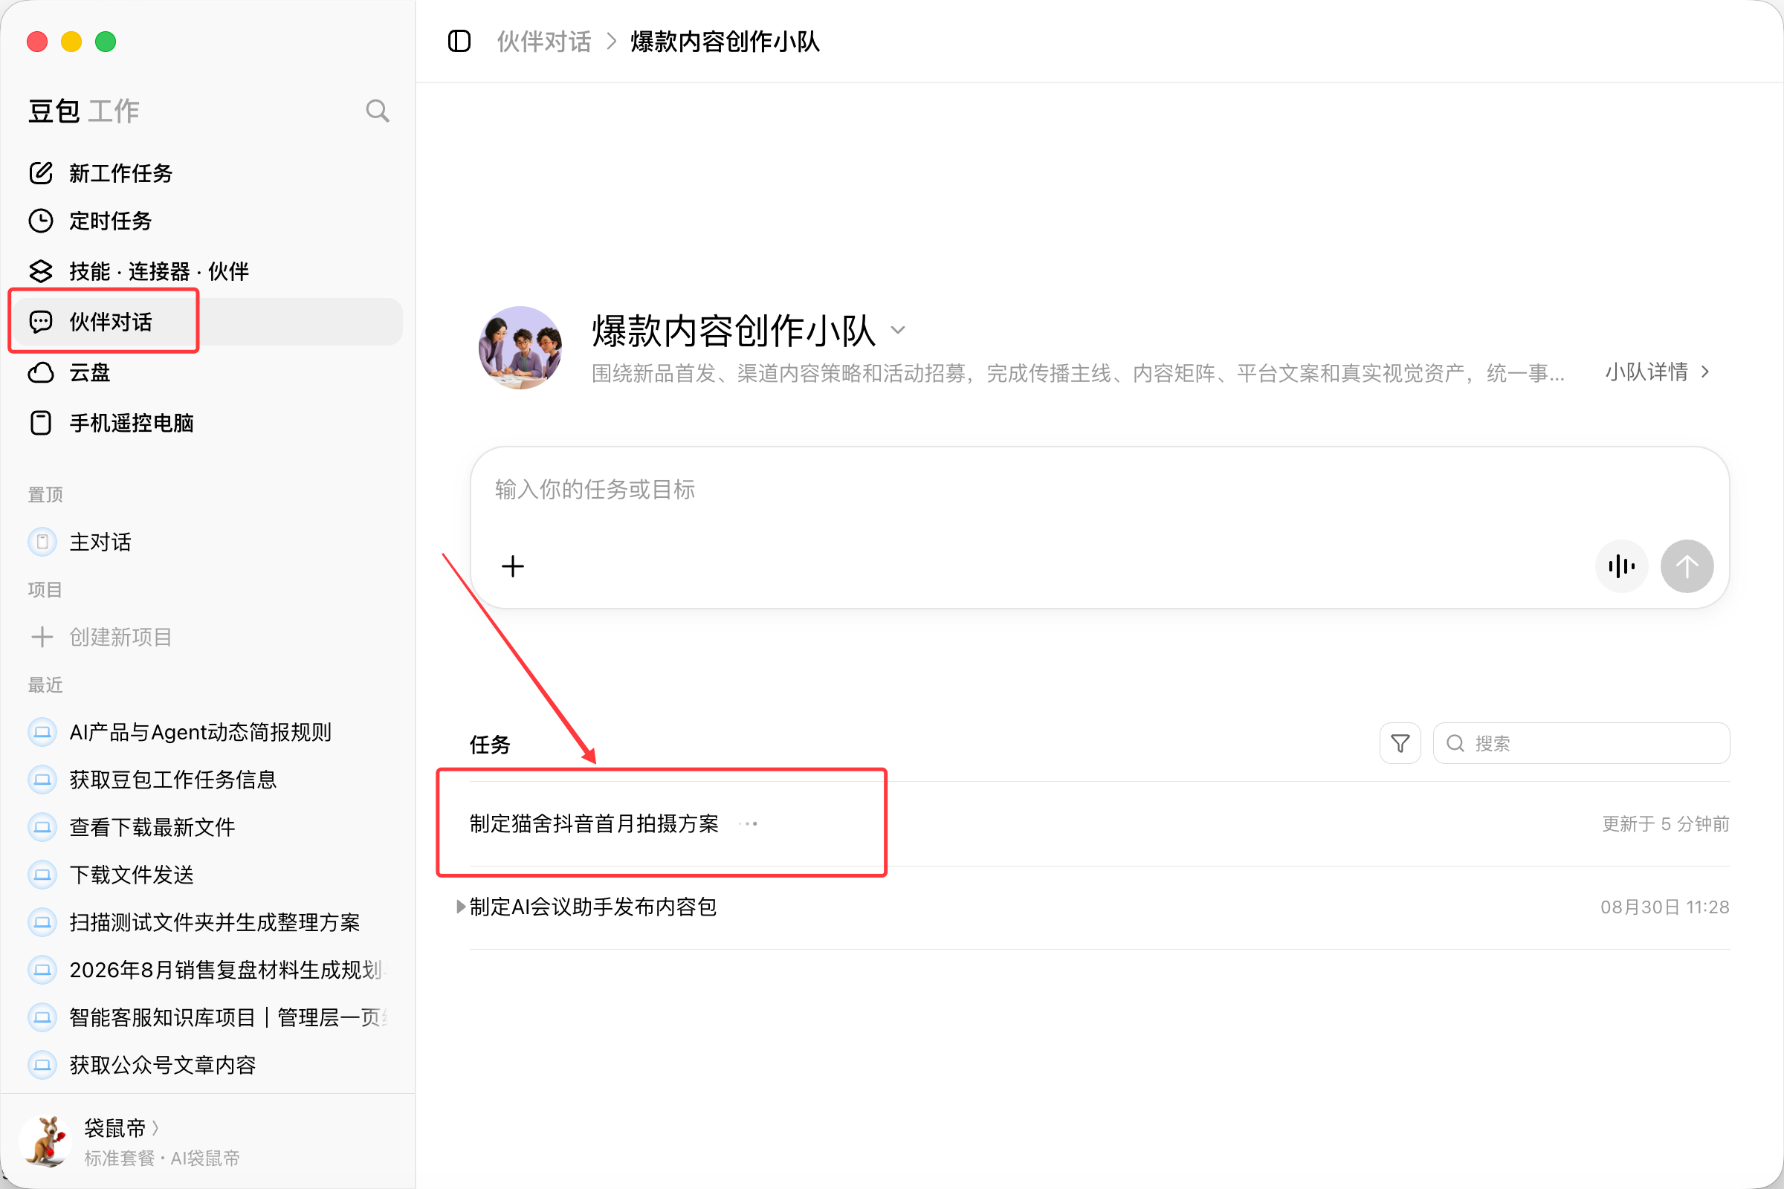Expand the 爆款内容创作小队 title dropdown
1784x1189 pixels.
pyautogui.click(x=898, y=330)
